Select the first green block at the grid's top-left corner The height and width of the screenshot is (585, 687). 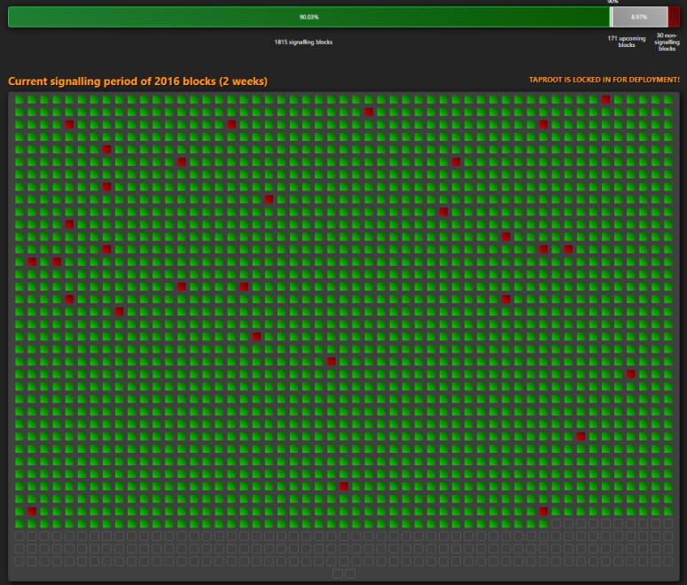pyautogui.click(x=19, y=100)
